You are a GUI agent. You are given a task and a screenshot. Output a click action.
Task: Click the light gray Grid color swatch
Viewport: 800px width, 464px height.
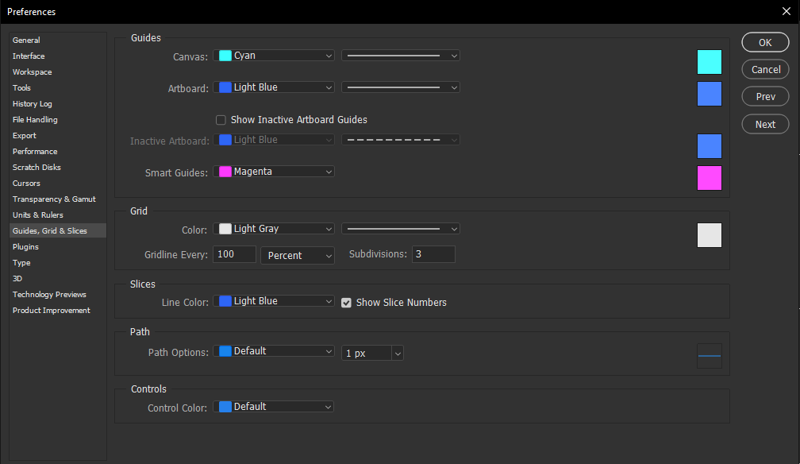(x=709, y=235)
